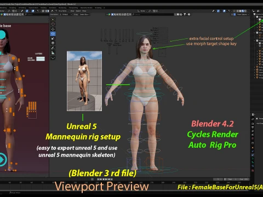Select the Annotate tool in viewport toolbar

(x=53, y=48)
